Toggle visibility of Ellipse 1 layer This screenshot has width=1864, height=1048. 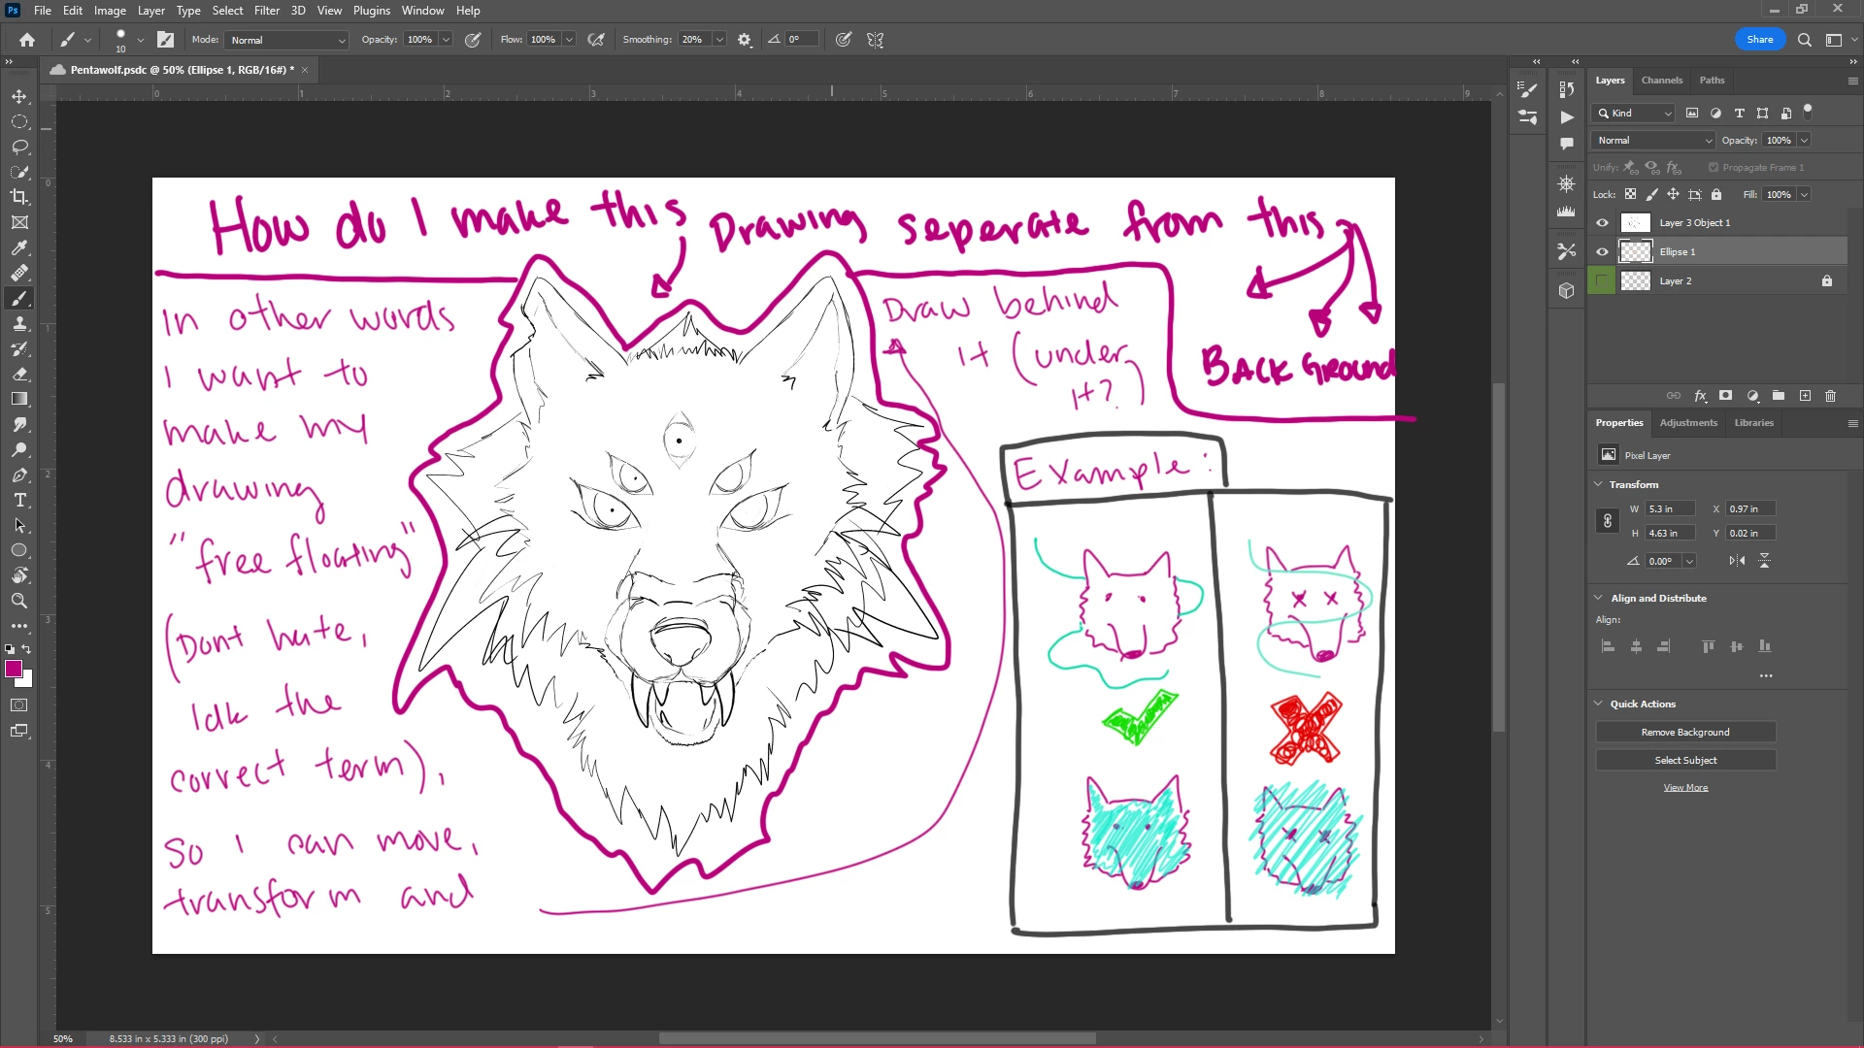(1602, 252)
